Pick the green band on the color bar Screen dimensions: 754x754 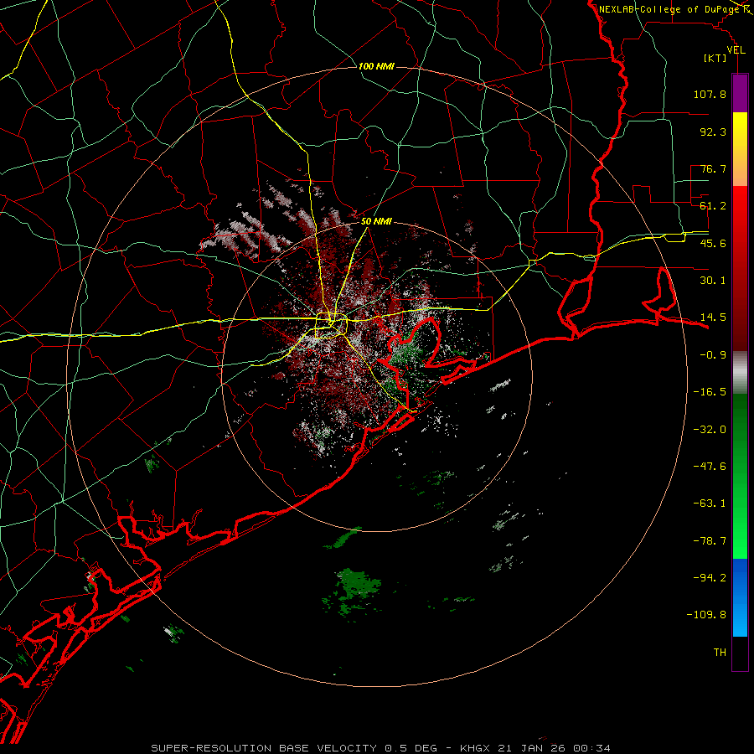pyautogui.click(x=740, y=476)
